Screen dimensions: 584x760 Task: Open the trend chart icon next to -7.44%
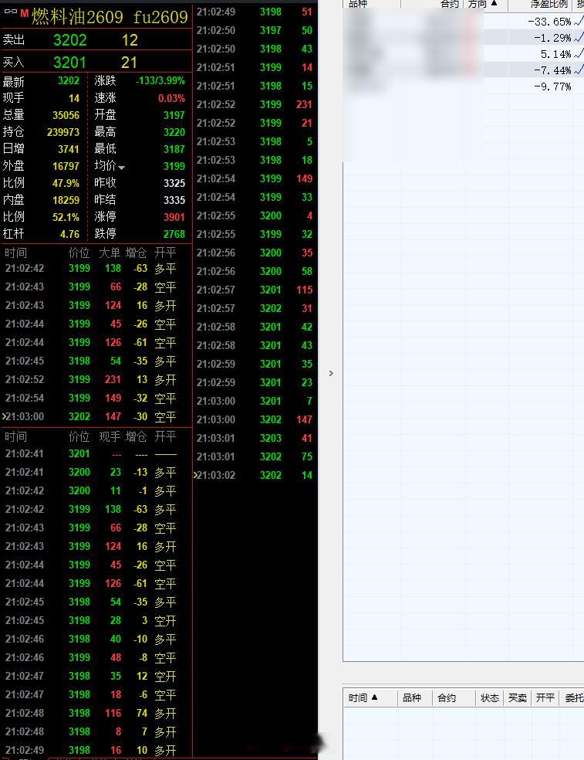(x=579, y=70)
